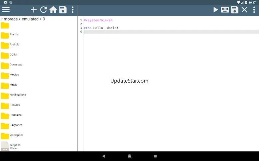Image resolution: width=259 pixels, height=161 pixels.
Task: Open the workspace folder
Action: 39,136
